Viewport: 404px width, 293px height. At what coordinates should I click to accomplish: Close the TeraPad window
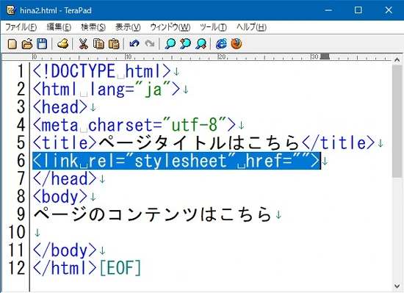(x=389, y=10)
